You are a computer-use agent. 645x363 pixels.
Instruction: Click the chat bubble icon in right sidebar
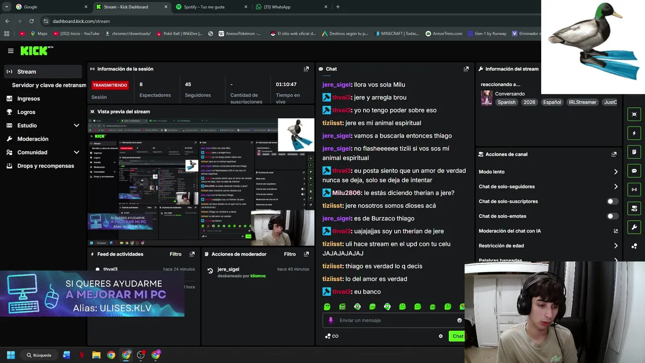(x=634, y=171)
